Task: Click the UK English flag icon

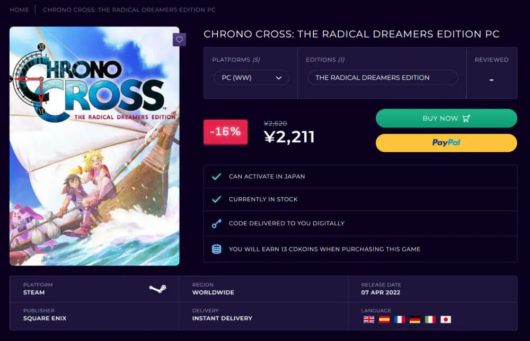Action: (x=369, y=319)
